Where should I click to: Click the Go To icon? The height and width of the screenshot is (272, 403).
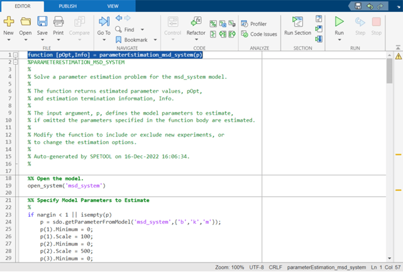(104, 22)
